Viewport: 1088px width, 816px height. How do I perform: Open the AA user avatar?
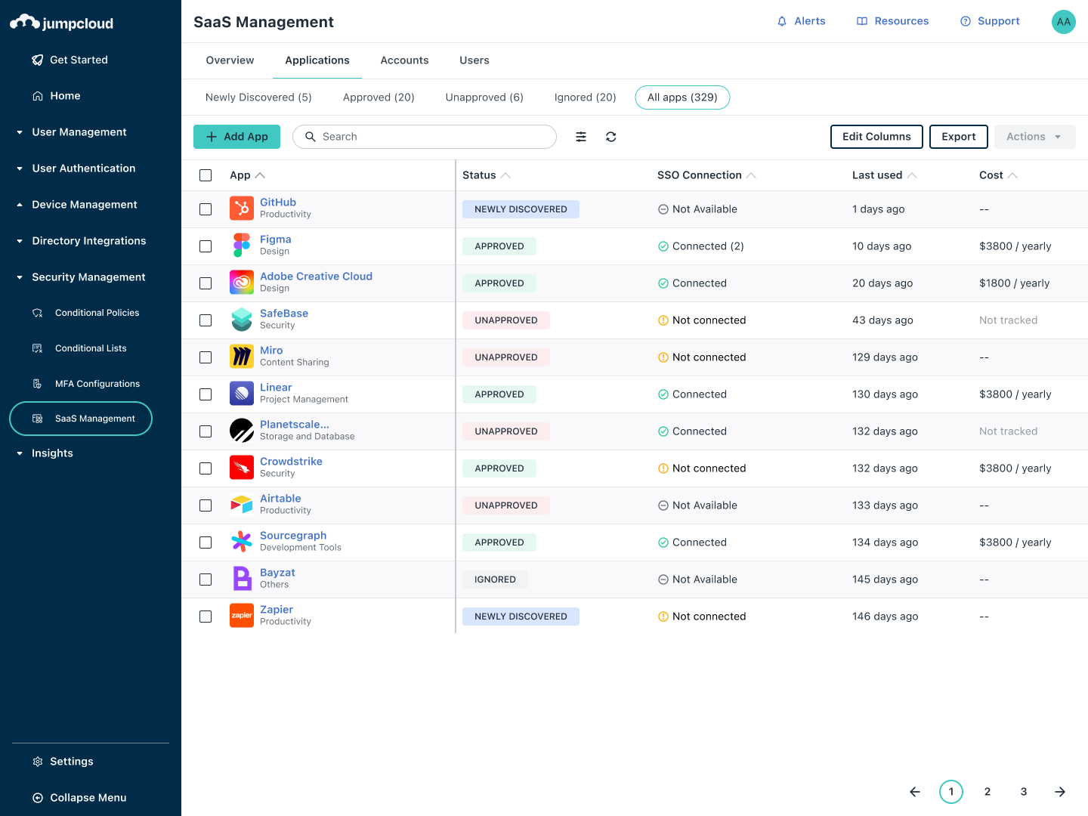tap(1064, 22)
